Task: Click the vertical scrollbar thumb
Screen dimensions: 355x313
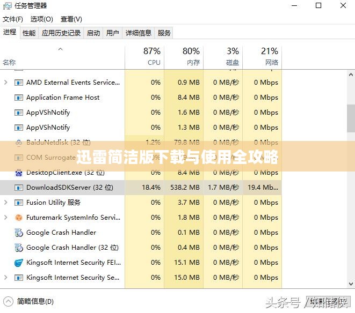Action: point(351,118)
